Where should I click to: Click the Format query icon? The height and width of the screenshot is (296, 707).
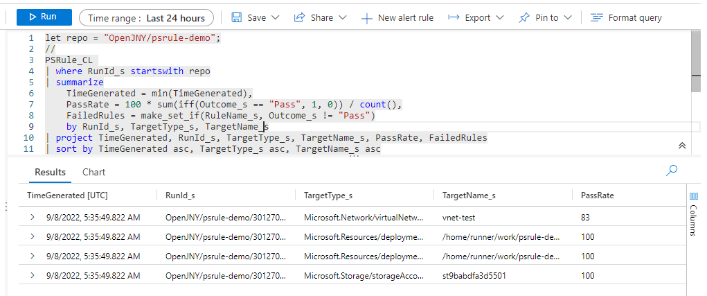[x=597, y=17]
